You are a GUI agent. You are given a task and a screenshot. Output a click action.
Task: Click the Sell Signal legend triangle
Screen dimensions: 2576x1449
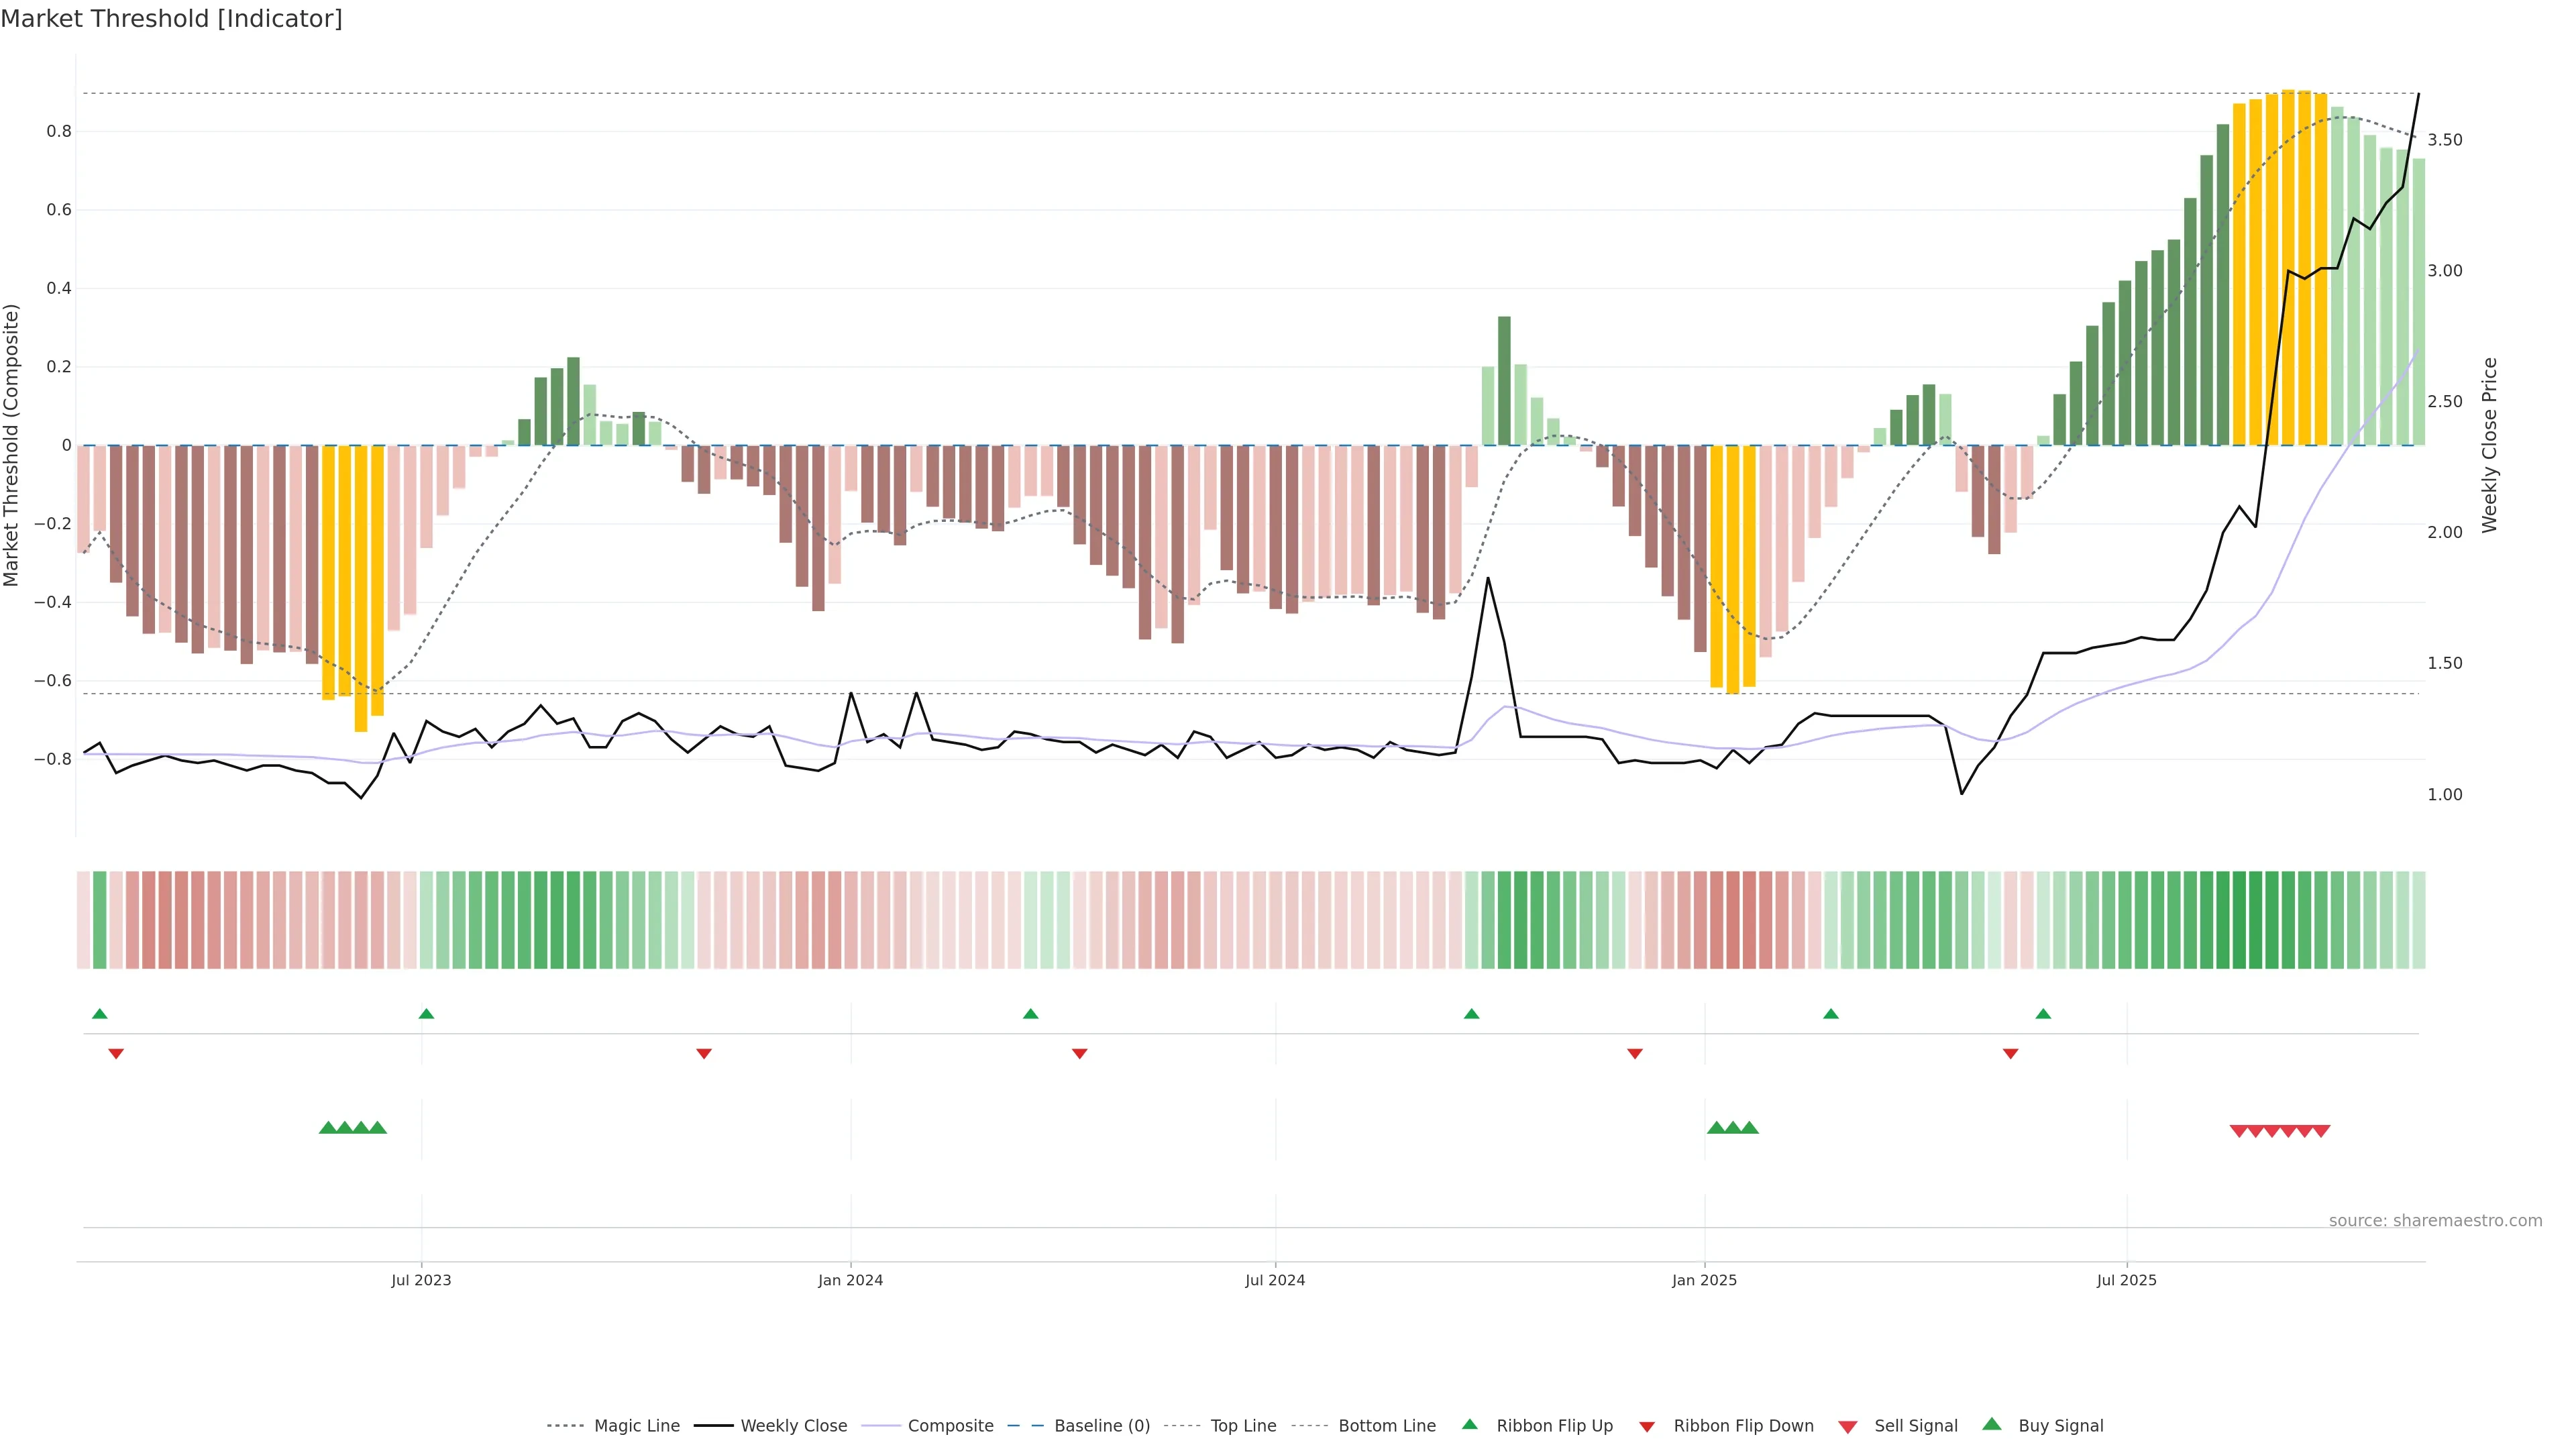point(1848,1426)
